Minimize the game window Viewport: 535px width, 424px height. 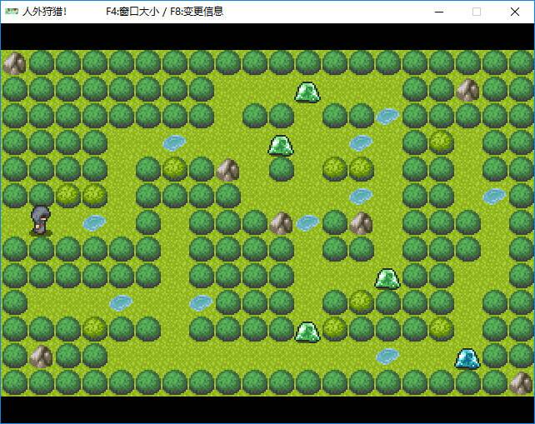pyautogui.click(x=439, y=12)
